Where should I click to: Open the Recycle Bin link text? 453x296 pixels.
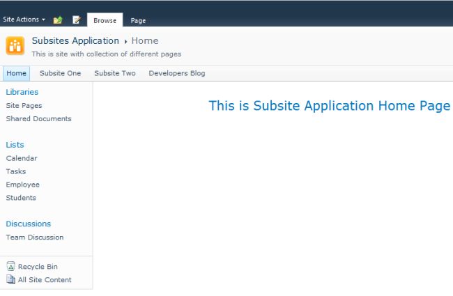click(38, 267)
